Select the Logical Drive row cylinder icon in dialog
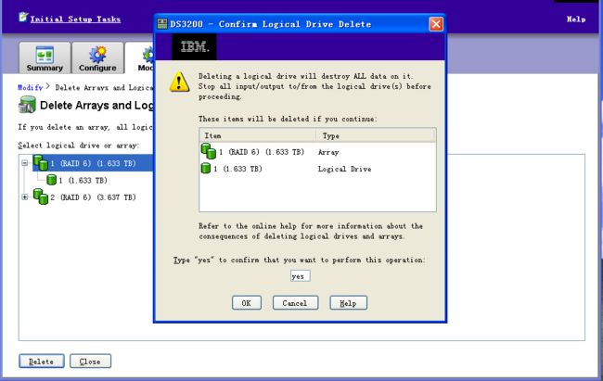 point(206,168)
